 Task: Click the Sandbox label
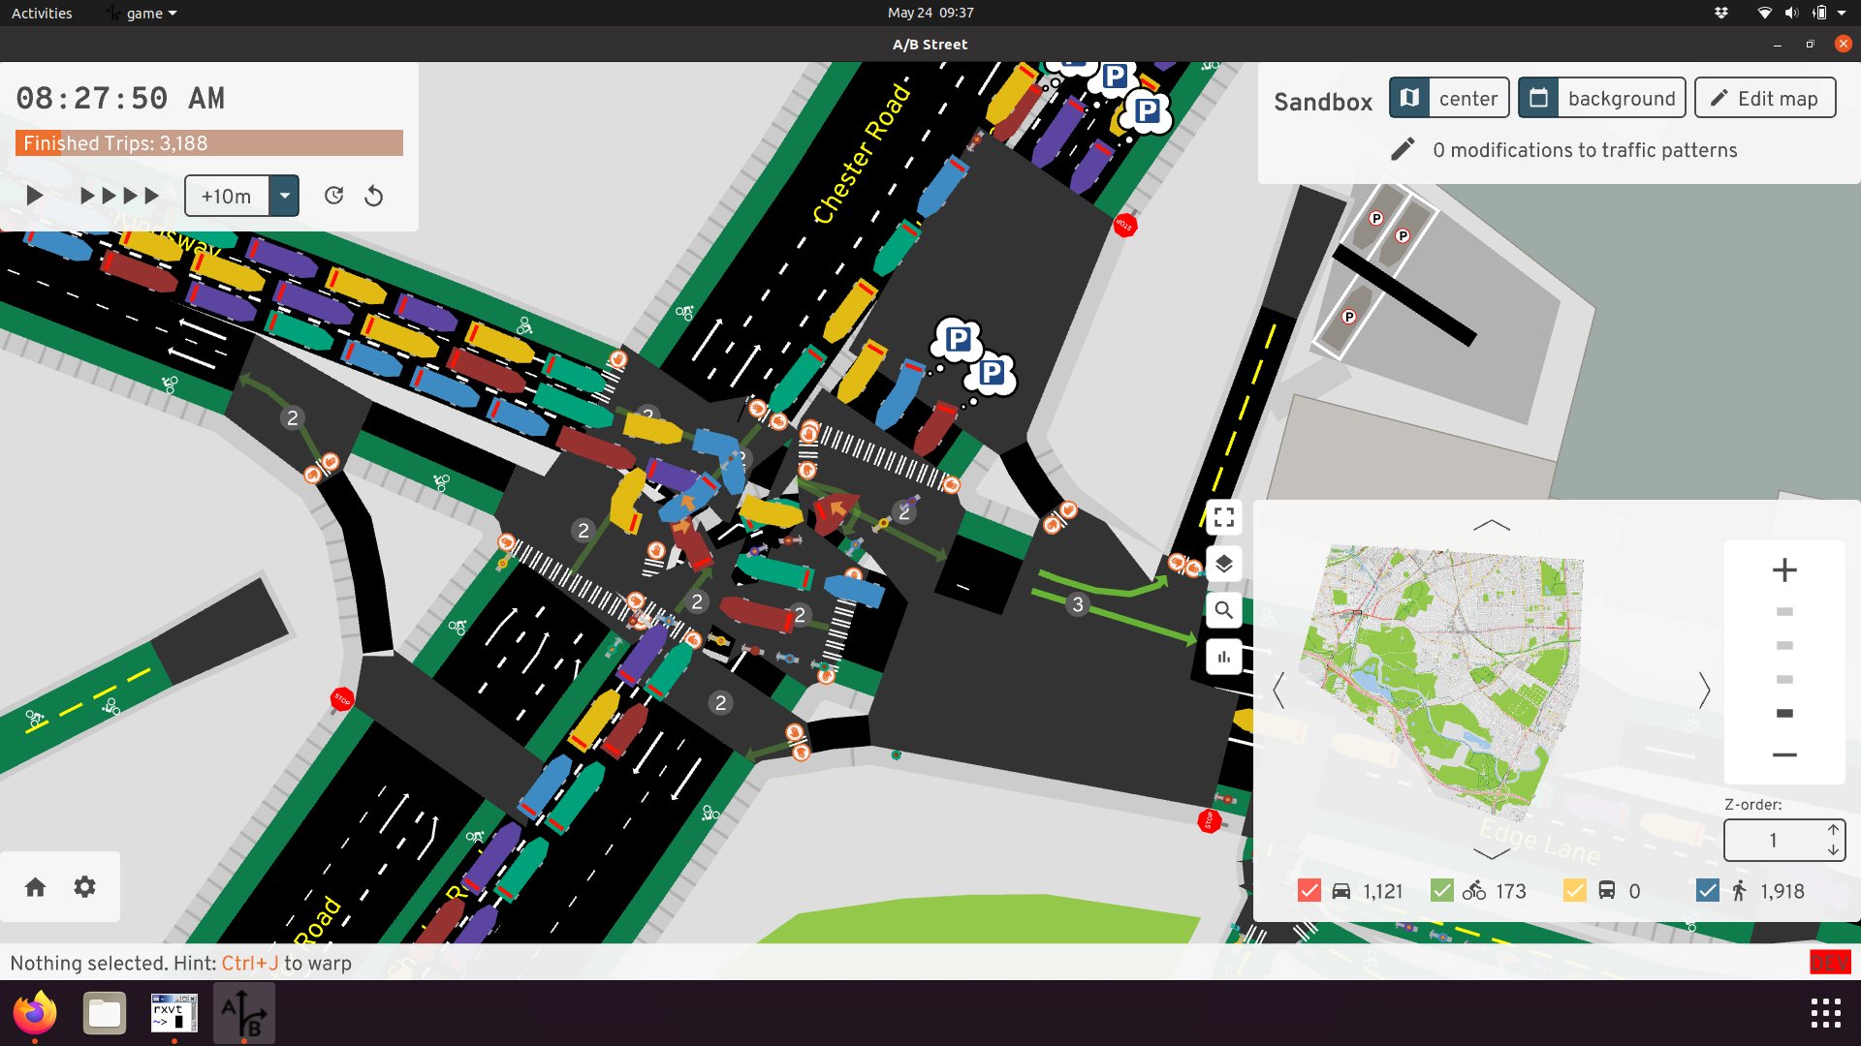(x=1323, y=102)
